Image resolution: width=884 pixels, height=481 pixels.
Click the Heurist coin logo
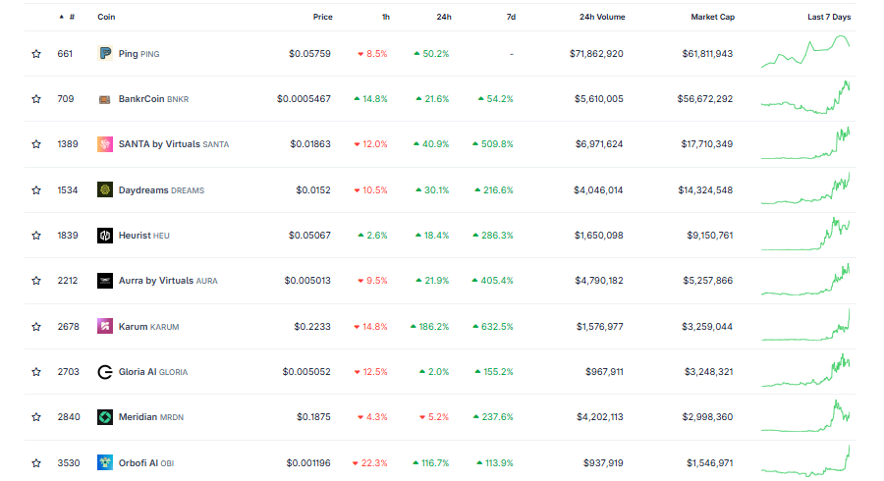[x=104, y=236]
